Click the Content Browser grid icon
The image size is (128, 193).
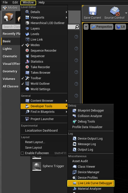click(27, 101)
